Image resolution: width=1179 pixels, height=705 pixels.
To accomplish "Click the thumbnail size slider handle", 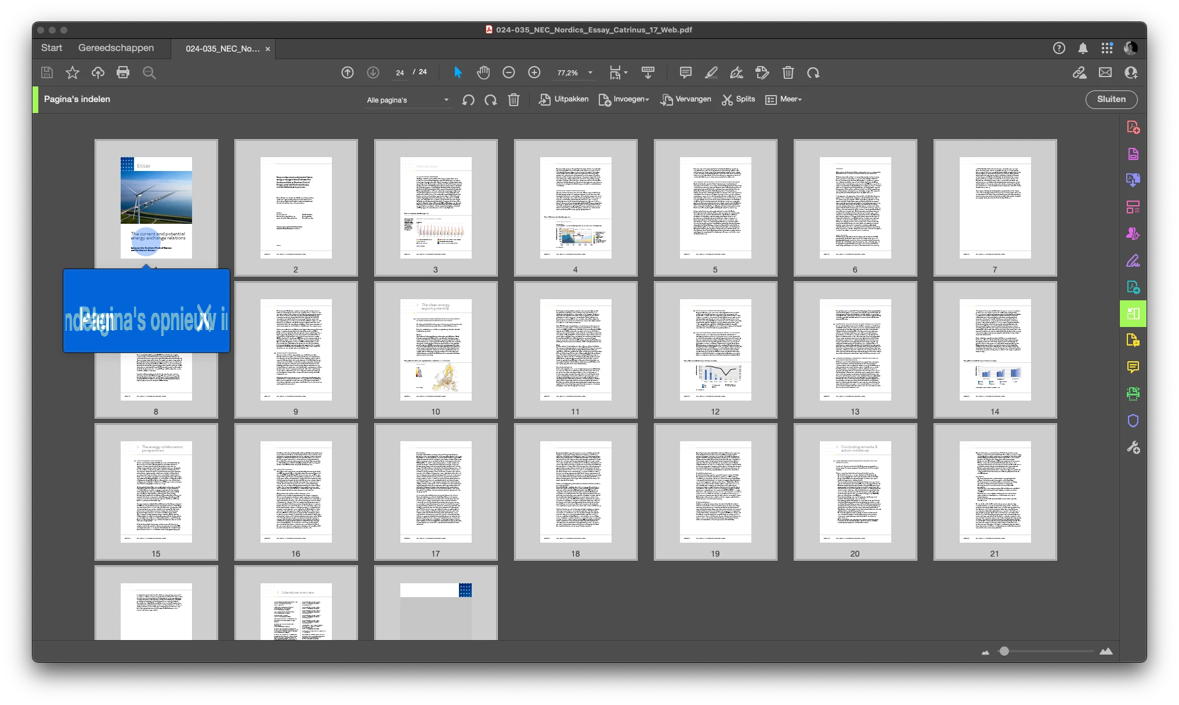I will click(1004, 651).
